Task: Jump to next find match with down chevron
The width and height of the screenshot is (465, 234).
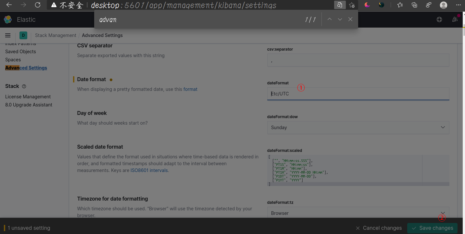Action: (340, 19)
